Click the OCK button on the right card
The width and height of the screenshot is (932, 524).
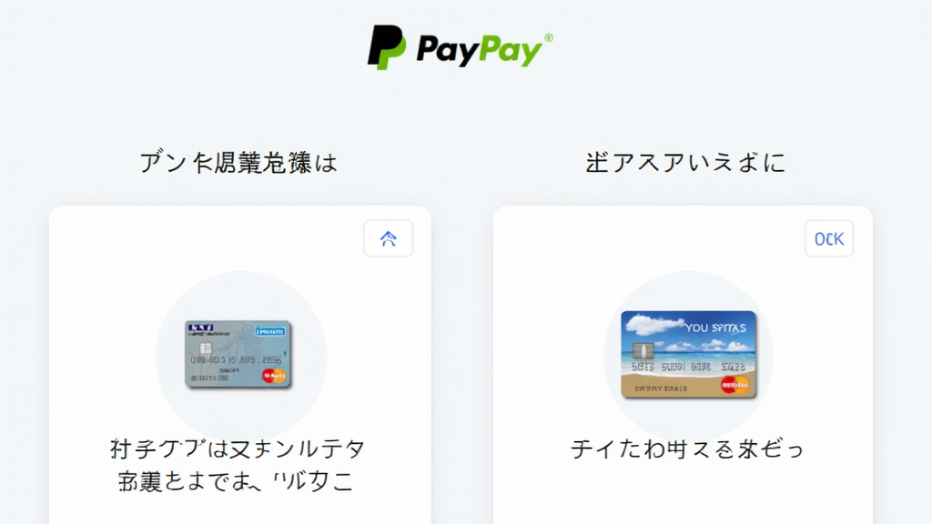coord(829,238)
